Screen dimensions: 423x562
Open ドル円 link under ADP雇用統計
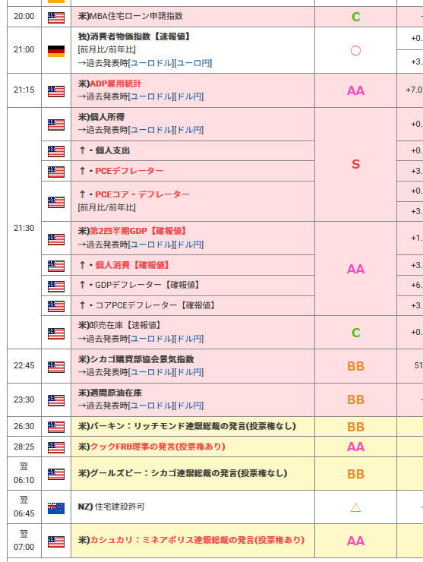[189, 96]
